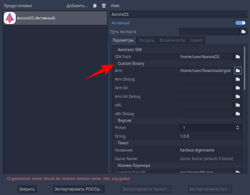Click Экспортировать проект... button
Image resolution: width=250 pixels, height=195 pixels.
(146, 189)
